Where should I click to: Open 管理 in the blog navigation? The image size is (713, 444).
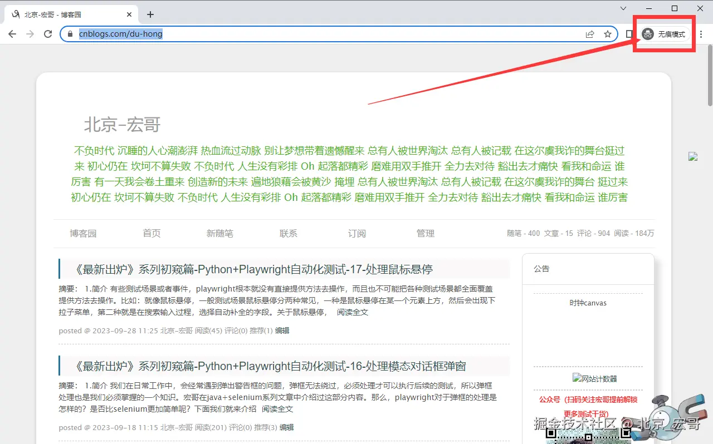426,233
